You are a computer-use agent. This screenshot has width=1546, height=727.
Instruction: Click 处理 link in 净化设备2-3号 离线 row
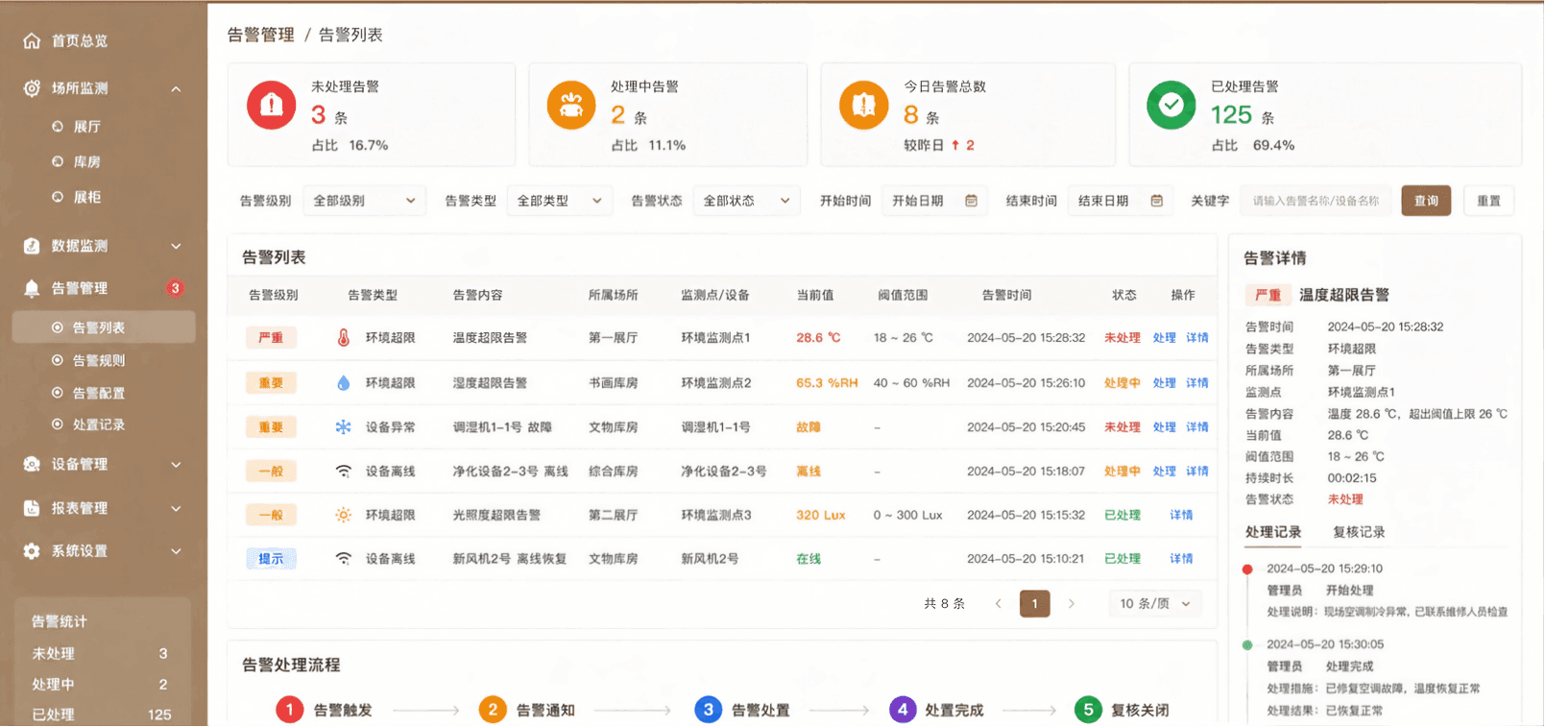[1165, 472]
